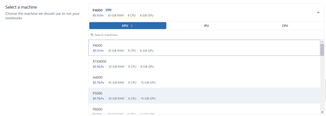Screen dimensions: 326x116
Task: Click the machine list scrollbar thumb
Action: point(322,50)
